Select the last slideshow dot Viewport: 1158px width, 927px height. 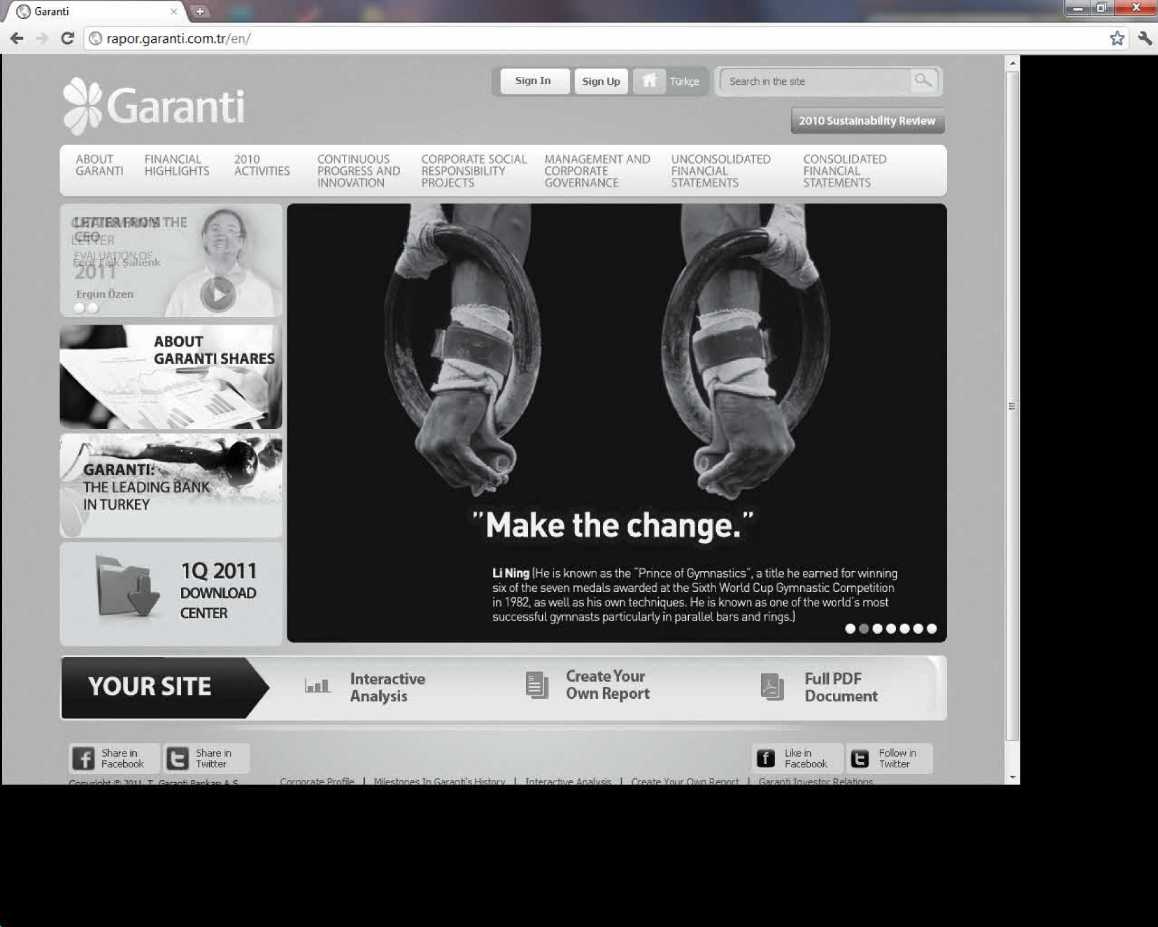click(x=932, y=628)
